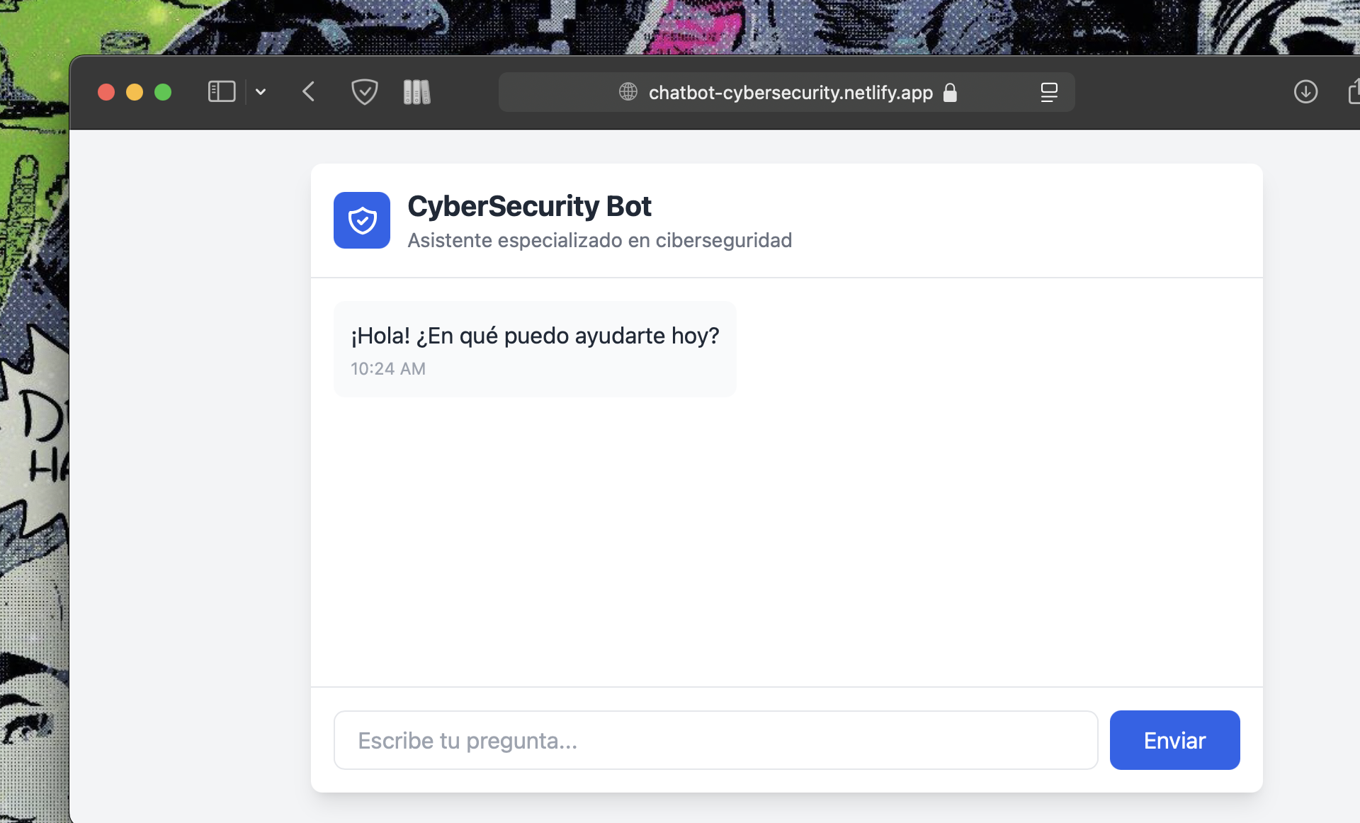Click the blue CyberSecurity Bot shield logo
Image resolution: width=1360 pixels, height=823 pixels.
pyautogui.click(x=362, y=220)
